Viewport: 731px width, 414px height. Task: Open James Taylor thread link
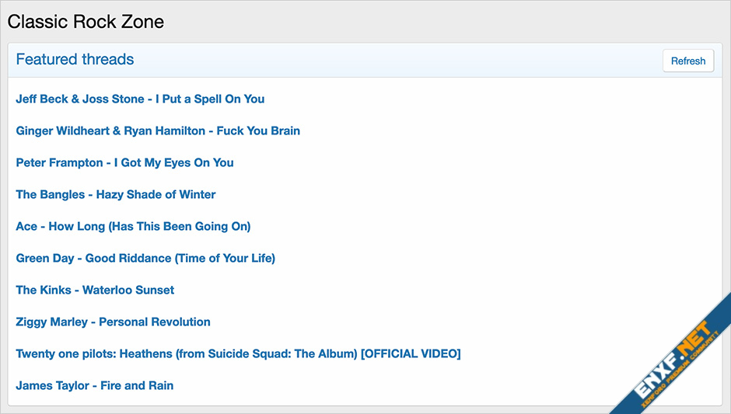pyautogui.click(x=94, y=385)
